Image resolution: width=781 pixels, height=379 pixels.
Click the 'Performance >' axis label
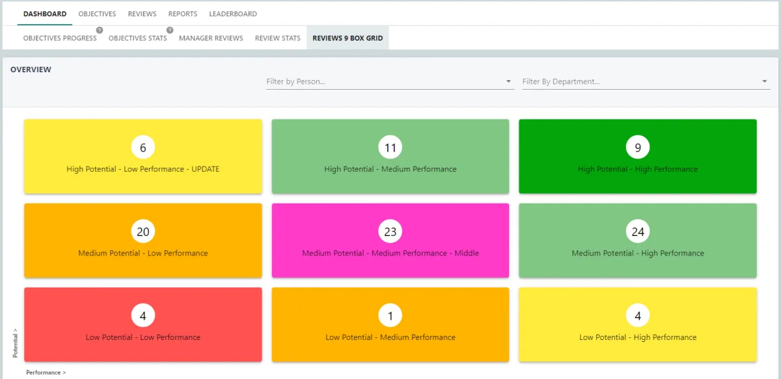[46, 372]
